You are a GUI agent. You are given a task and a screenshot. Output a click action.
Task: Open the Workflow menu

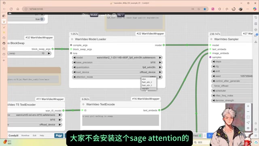click(x=25, y=135)
